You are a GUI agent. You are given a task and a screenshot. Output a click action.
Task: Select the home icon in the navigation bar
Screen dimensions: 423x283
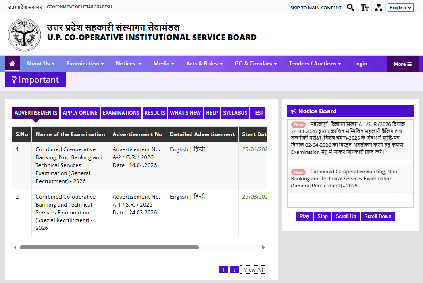tap(12, 63)
